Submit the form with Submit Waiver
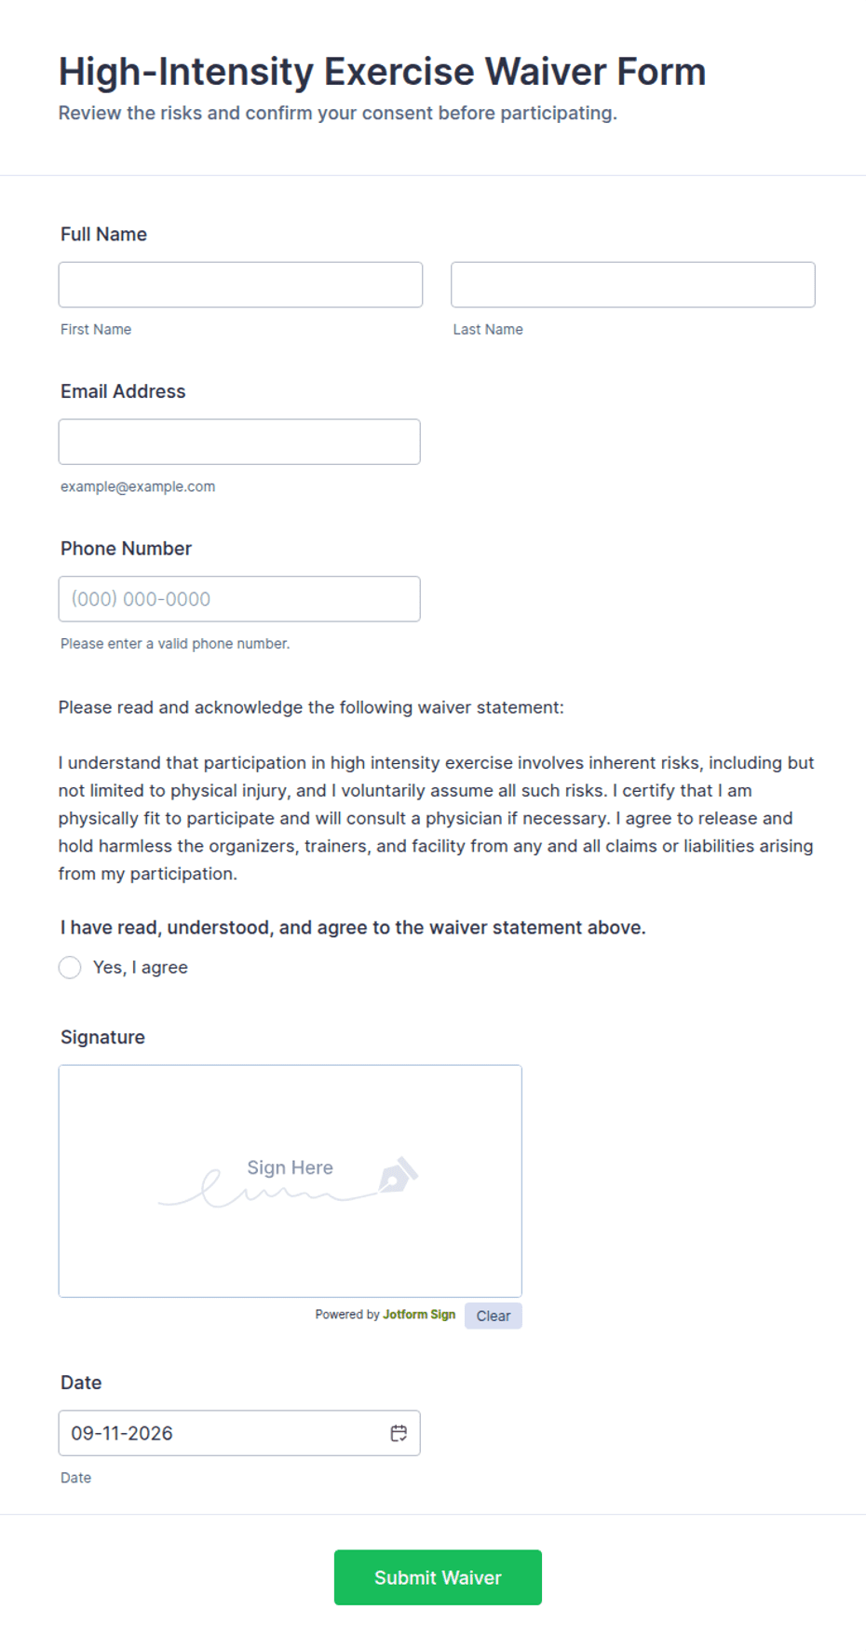Viewport: 866px width, 1651px height. pyautogui.click(x=438, y=1577)
